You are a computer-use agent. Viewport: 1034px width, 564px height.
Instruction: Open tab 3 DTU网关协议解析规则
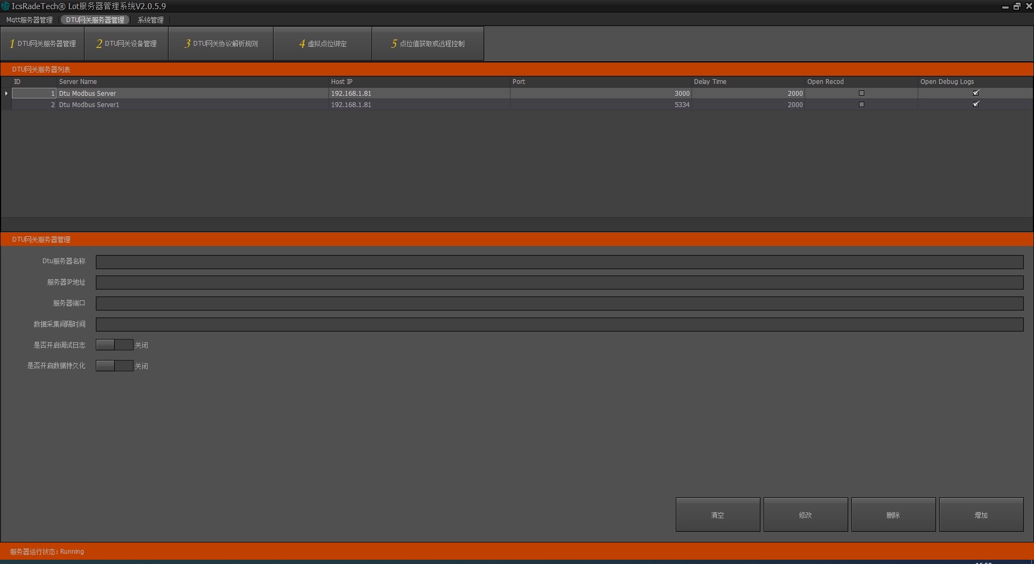(x=221, y=44)
